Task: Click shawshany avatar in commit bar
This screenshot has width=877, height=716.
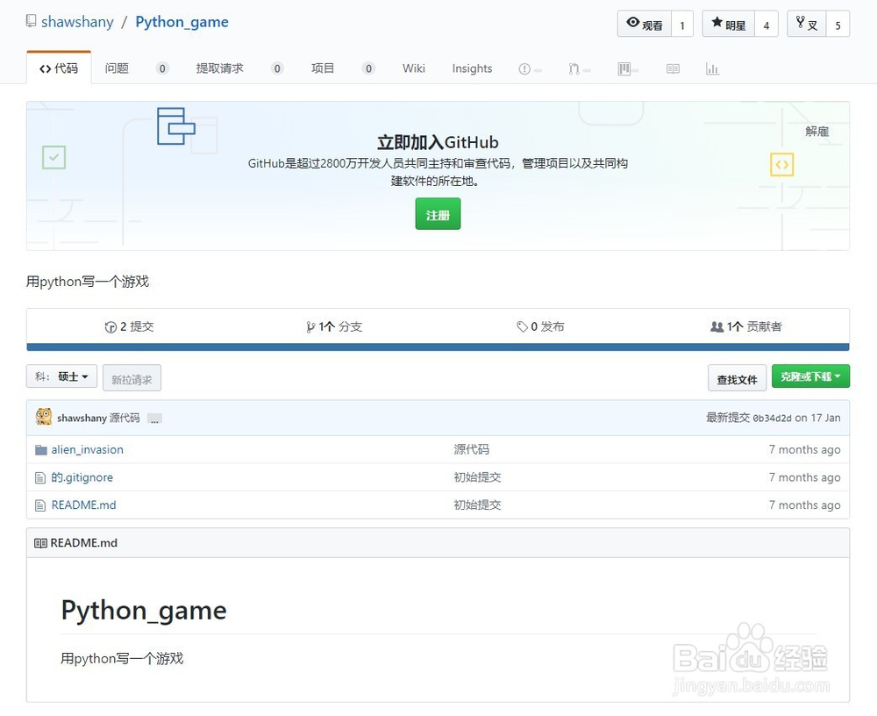Action: pyautogui.click(x=44, y=417)
